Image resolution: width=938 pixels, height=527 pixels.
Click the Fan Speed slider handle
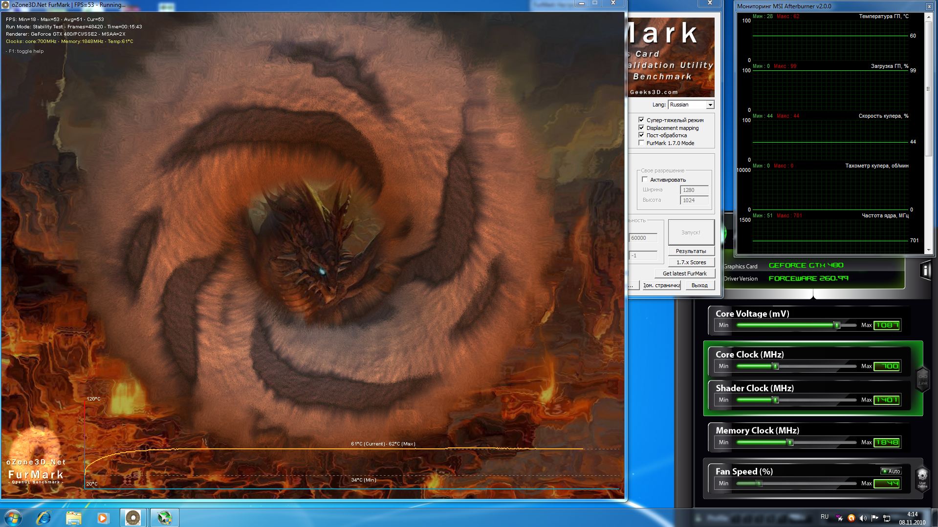[x=759, y=483]
